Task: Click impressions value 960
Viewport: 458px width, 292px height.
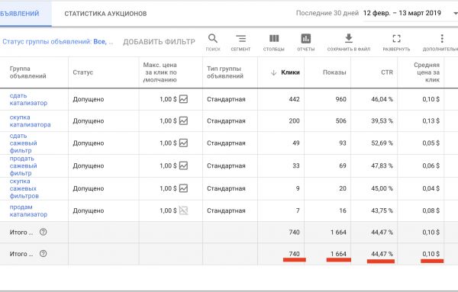Action: (341, 99)
